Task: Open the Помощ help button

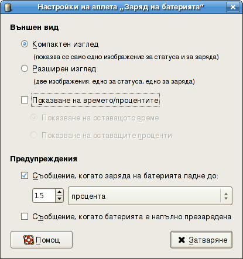Action: [42, 240]
